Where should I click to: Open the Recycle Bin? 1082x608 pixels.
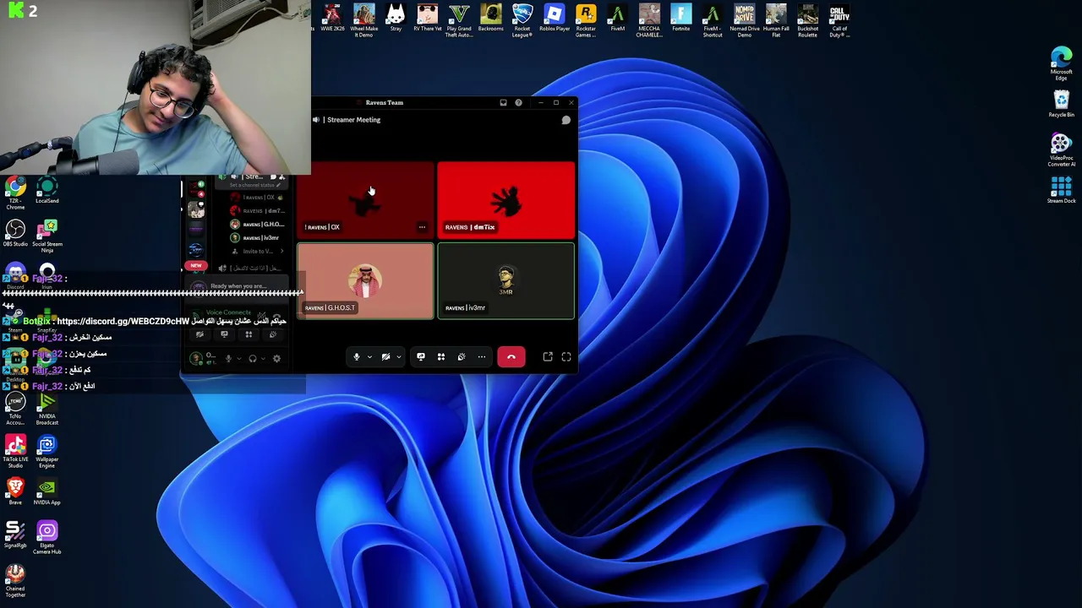pos(1062,105)
